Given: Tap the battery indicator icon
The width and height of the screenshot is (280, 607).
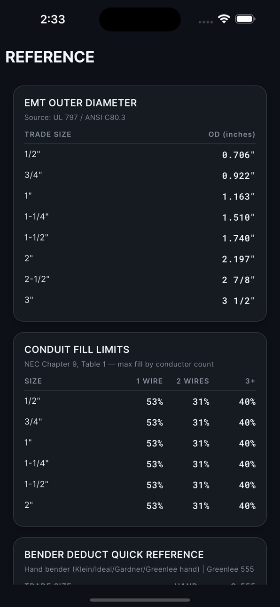Looking at the screenshot, I should (x=245, y=19).
